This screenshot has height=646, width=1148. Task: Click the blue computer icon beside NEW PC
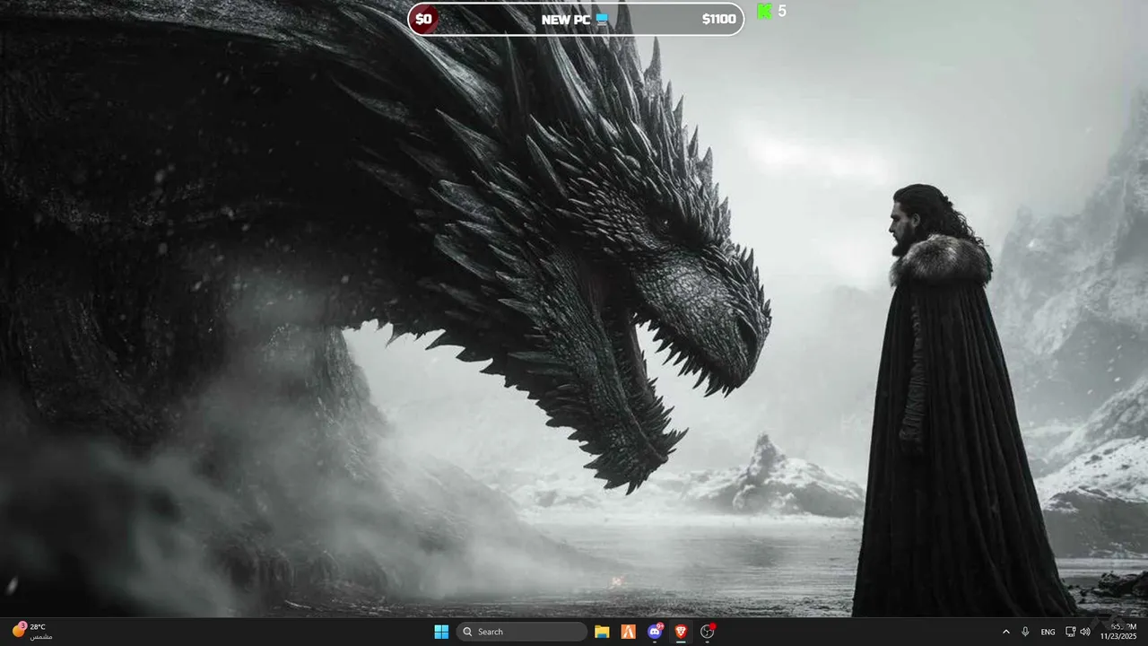(x=602, y=19)
